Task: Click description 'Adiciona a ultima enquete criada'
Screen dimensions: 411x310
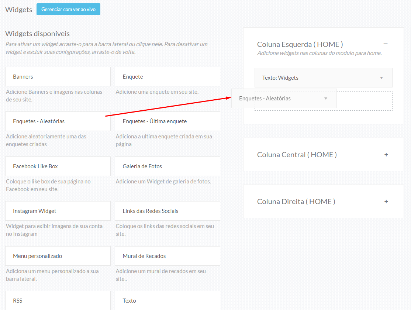Action: pos(164,140)
